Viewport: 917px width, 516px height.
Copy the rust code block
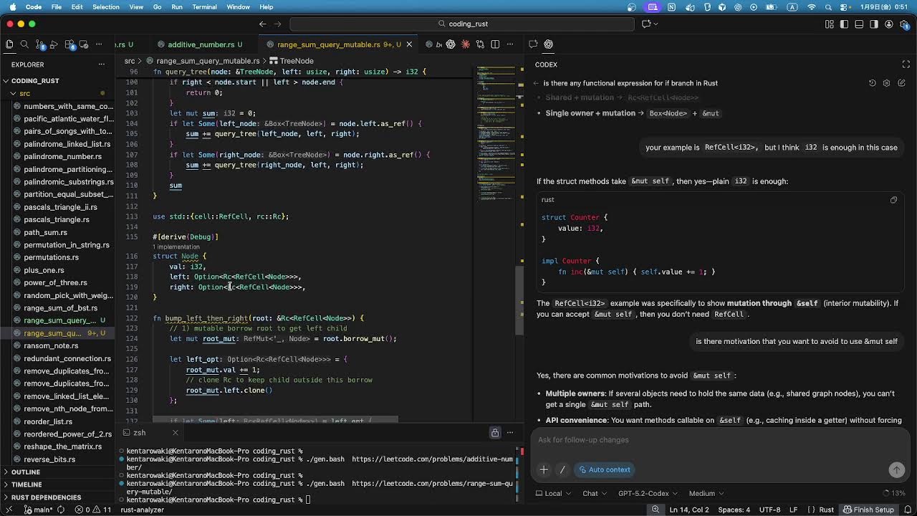pos(893,200)
